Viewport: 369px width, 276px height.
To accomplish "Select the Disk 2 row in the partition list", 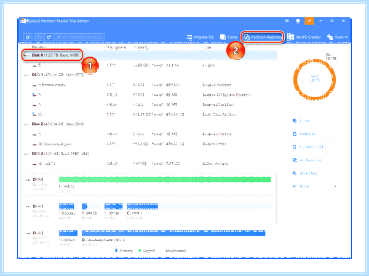I will click(x=149, y=124).
